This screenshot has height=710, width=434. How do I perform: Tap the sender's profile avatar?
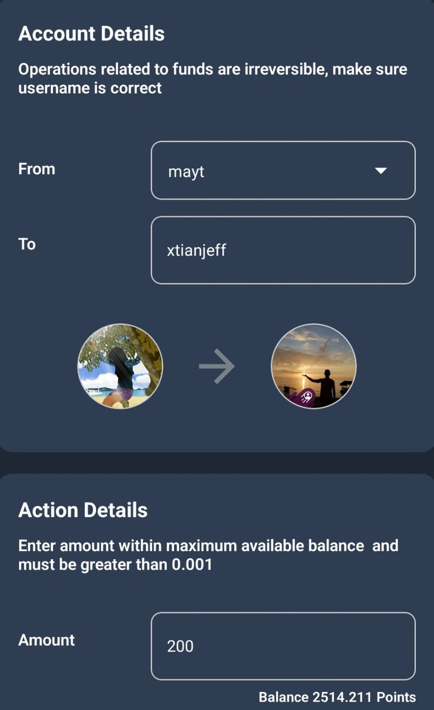tap(120, 366)
